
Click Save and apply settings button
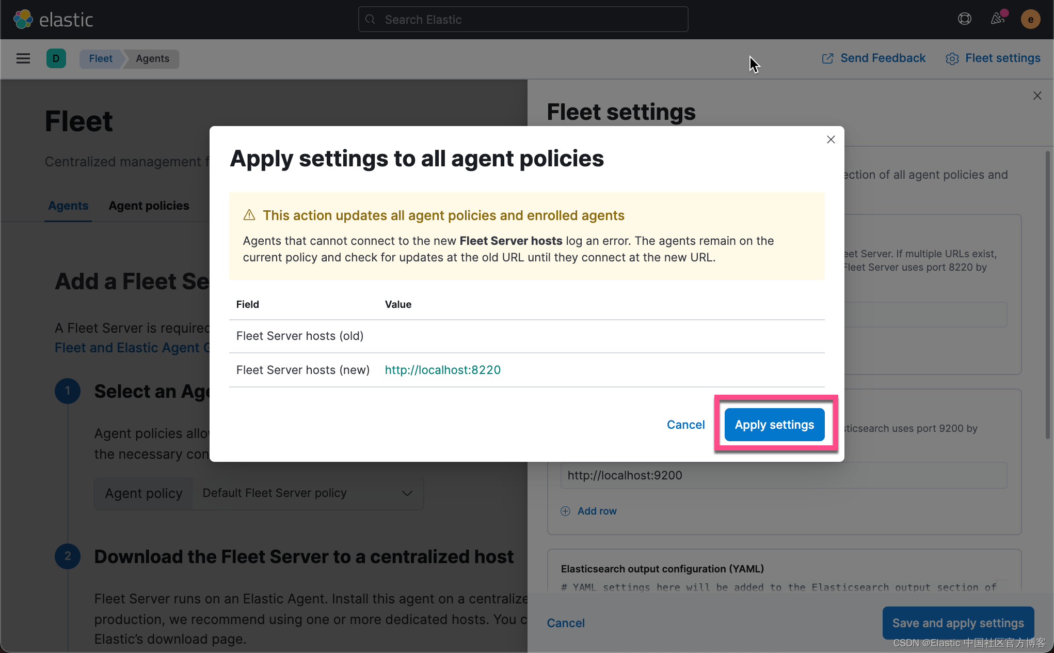point(957,623)
